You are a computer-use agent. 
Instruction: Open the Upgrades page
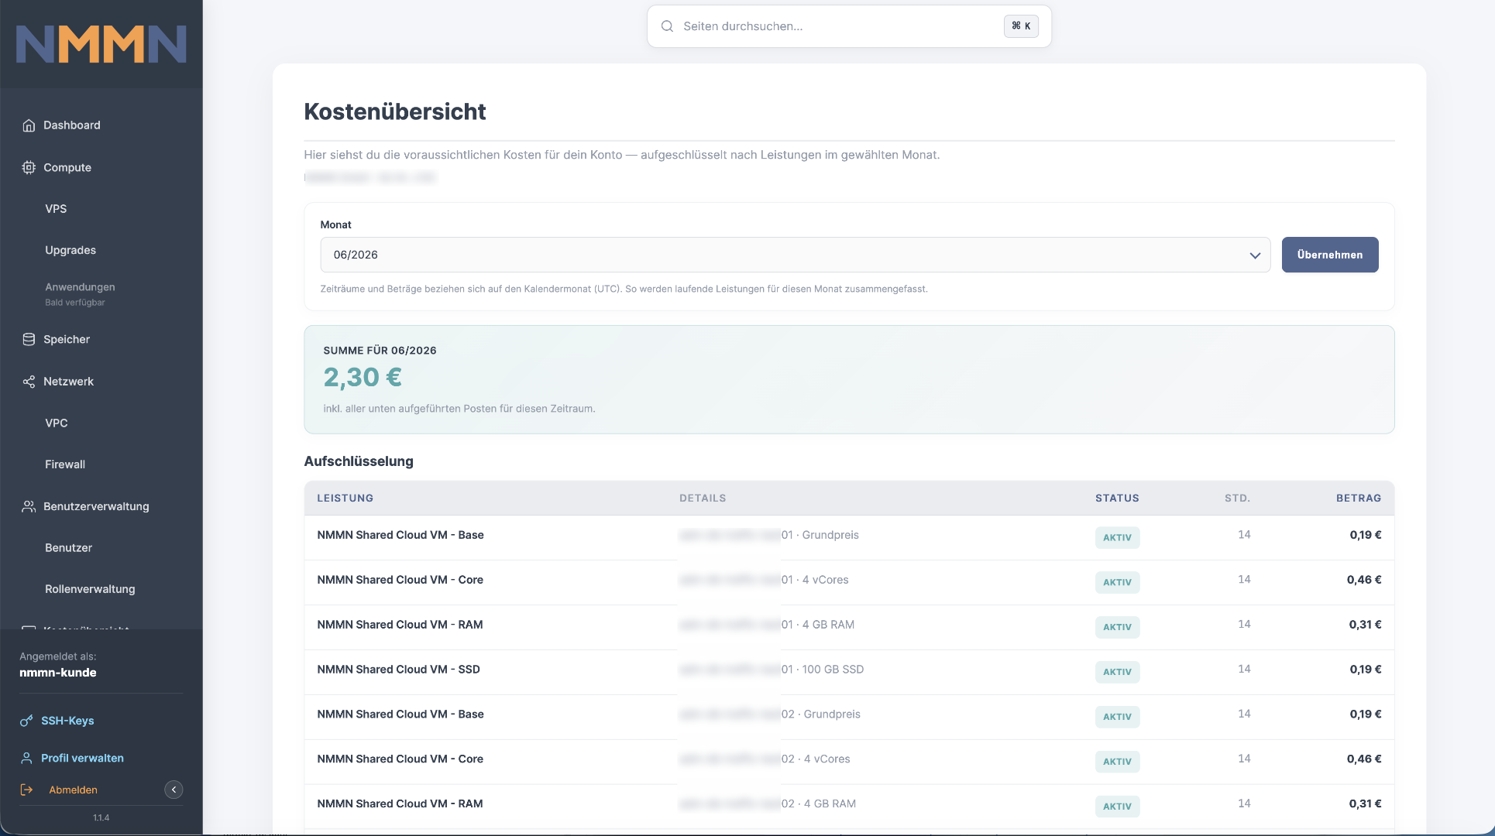pyautogui.click(x=70, y=250)
